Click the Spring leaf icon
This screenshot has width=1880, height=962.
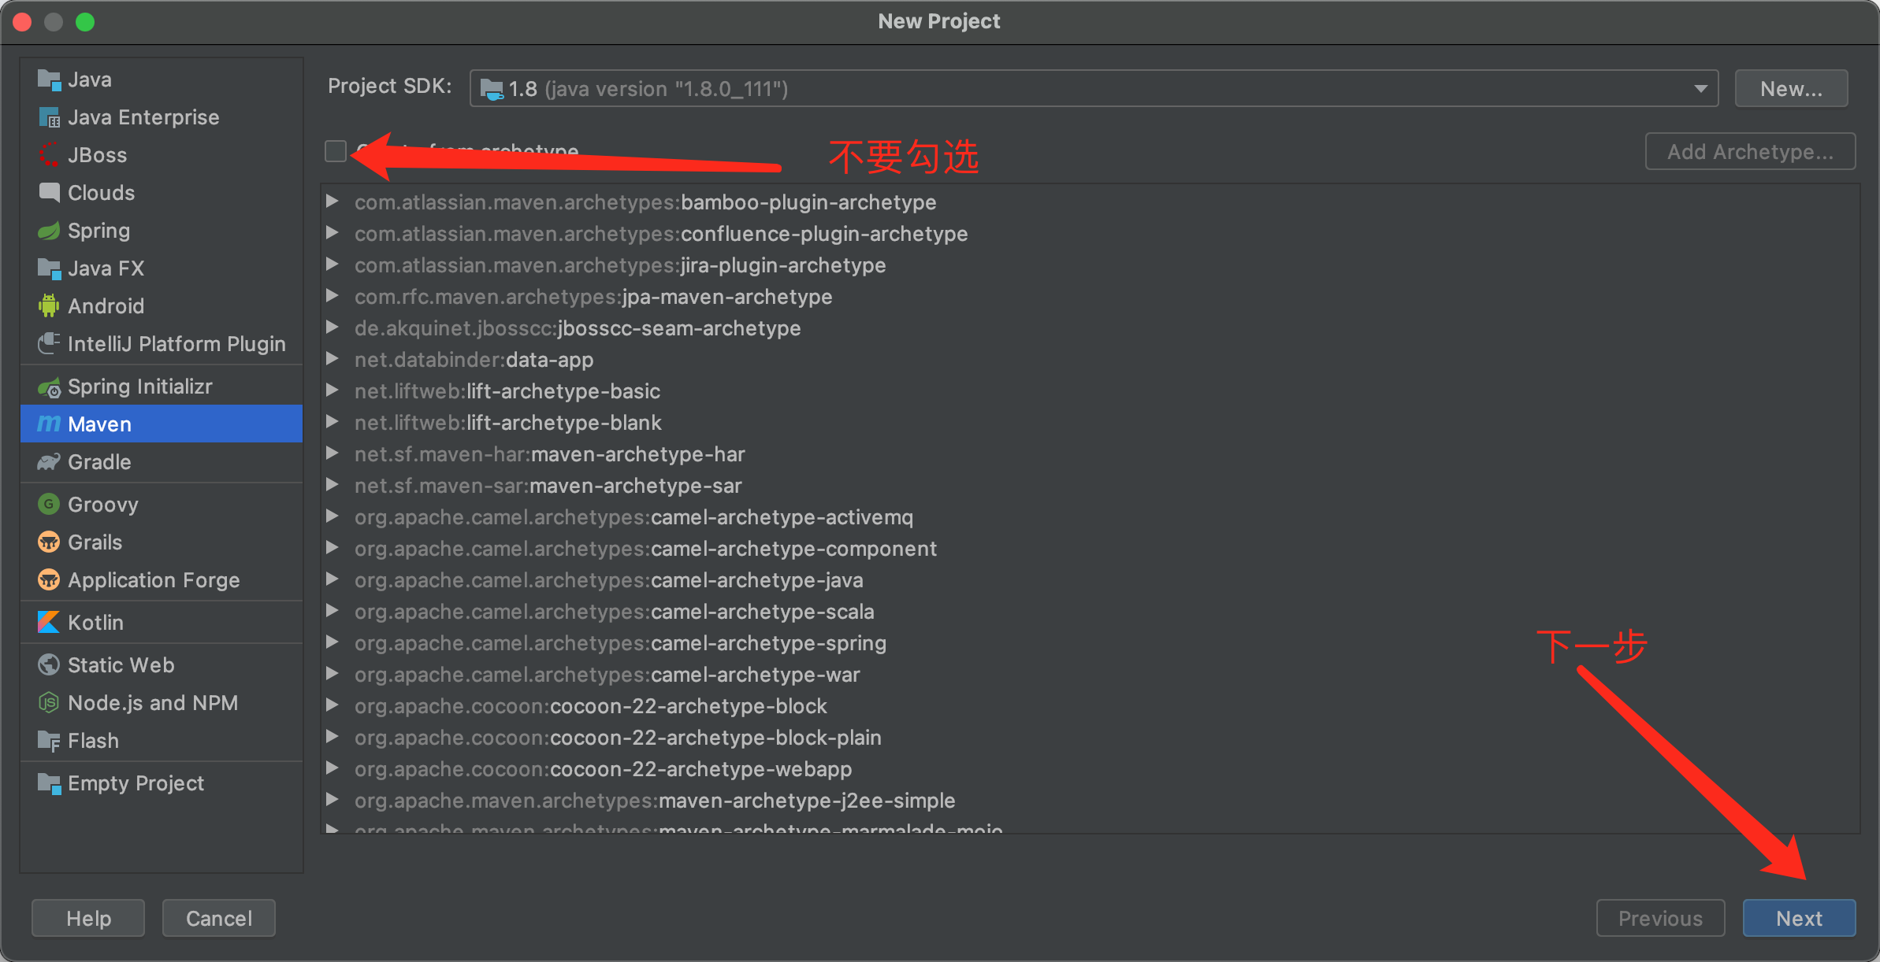(49, 231)
